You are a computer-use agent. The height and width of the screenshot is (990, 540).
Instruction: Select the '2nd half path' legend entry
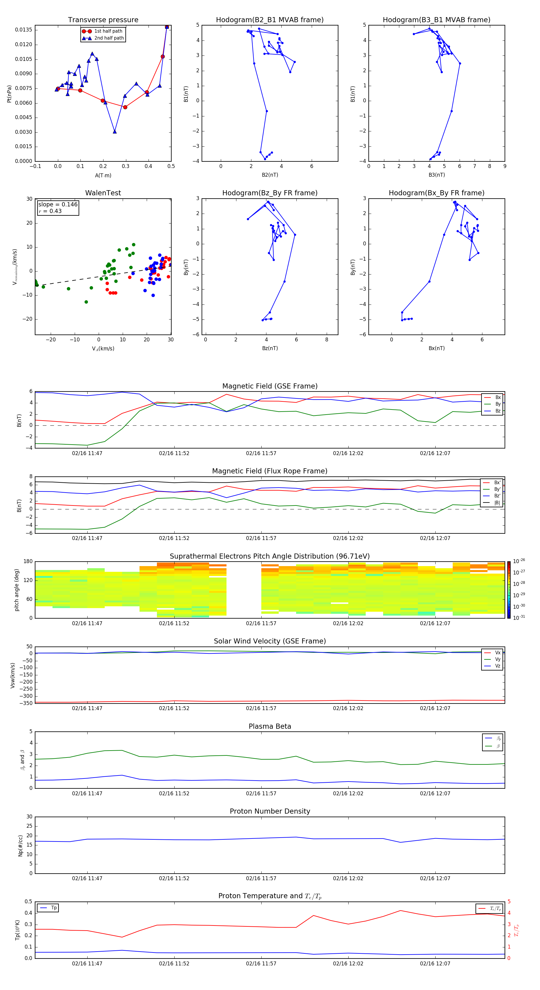(103, 38)
